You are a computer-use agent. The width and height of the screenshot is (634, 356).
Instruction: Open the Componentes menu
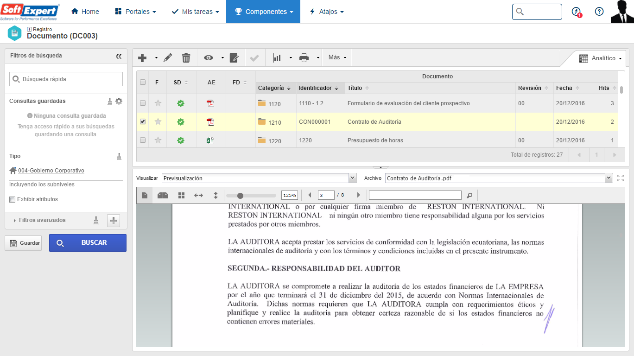tap(263, 12)
